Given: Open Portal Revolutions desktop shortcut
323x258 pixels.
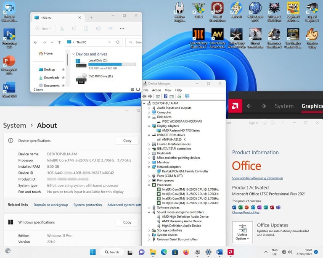Looking at the screenshot, I should [x=217, y=12].
